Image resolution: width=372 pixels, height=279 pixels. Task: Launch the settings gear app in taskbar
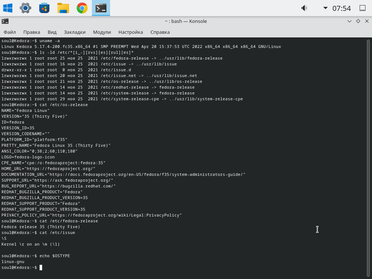click(x=25, y=8)
